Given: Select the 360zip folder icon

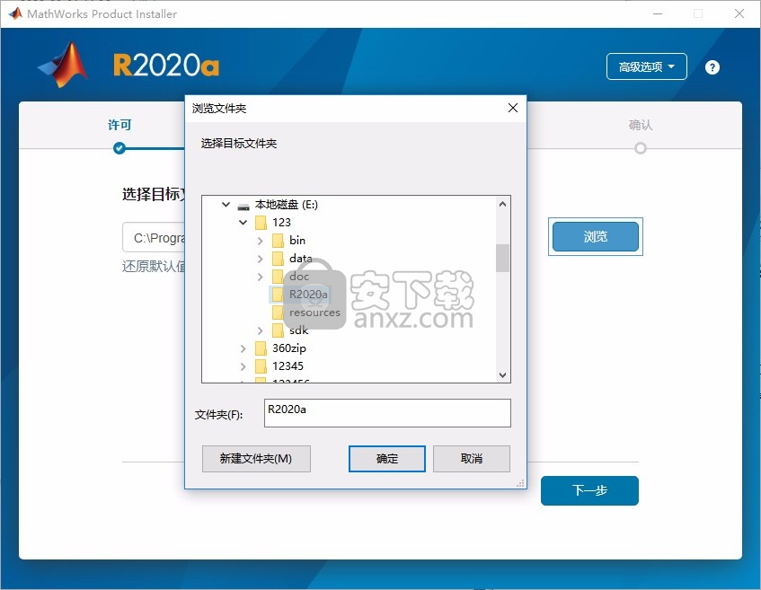Looking at the screenshot, I should point(261,348).
